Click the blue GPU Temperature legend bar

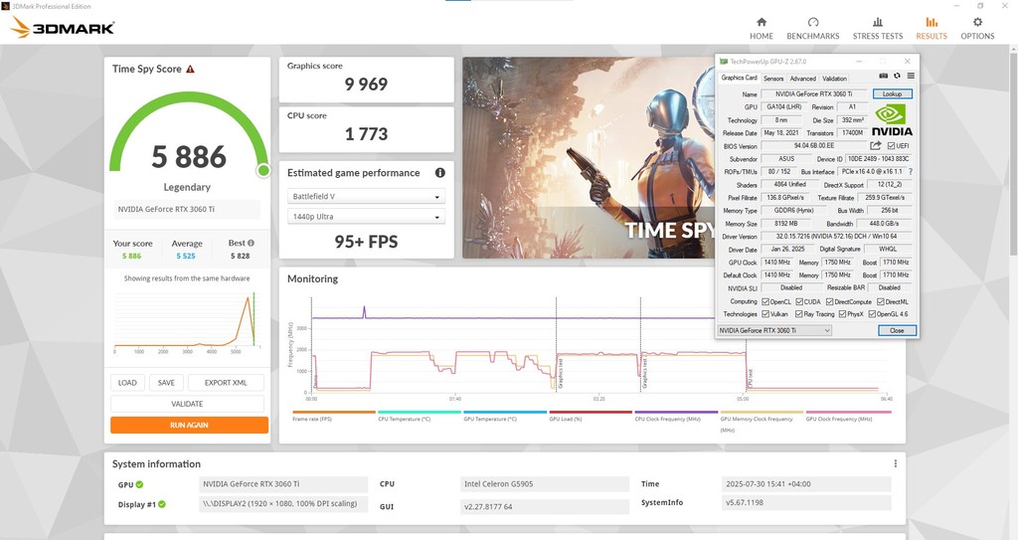[x=505, y=412]
